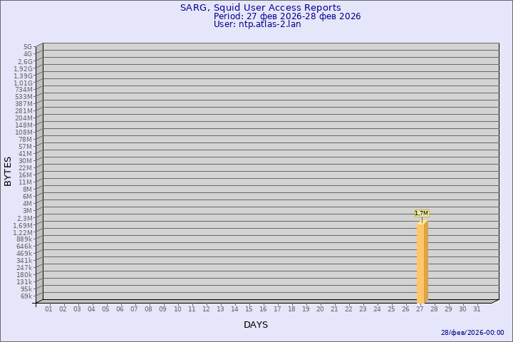Click the 5G tick on the bytes axis

click(x=27, y=47)
